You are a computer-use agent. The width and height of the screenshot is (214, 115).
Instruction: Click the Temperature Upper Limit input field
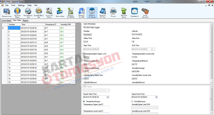[96, 107]
